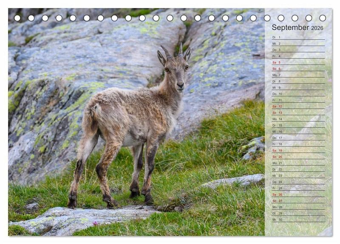This screenshot has height=244, width=340.
Task: Select Saturday 5 in the calendar
Action: point(297,62)
